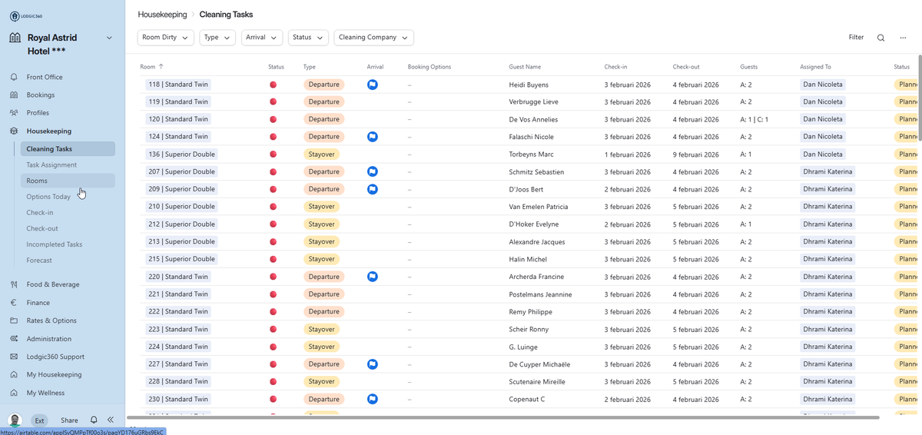
Task: Click Departure type tag for room 120
Action: [323, 119]
